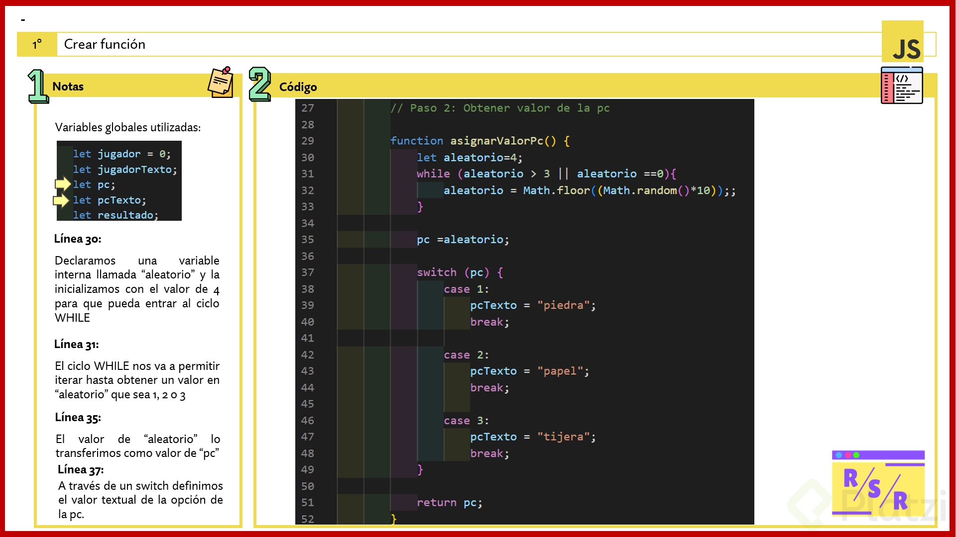This screenshot has height=537, width=956.
Task: Click the 'break;' on line 48
Action: tap(490, 453)
